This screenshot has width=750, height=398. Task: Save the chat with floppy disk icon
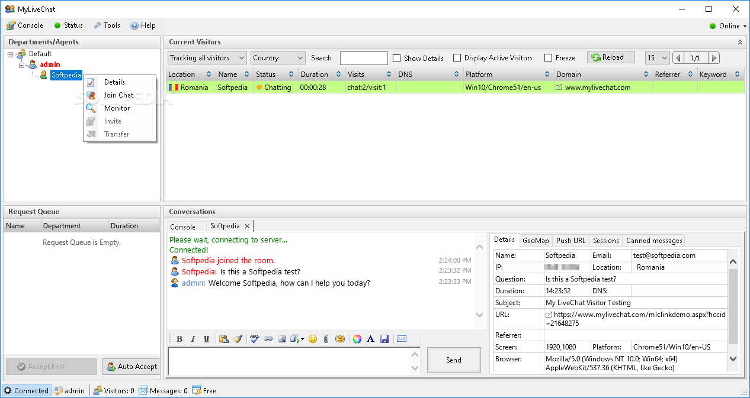[x=384, y=339]
